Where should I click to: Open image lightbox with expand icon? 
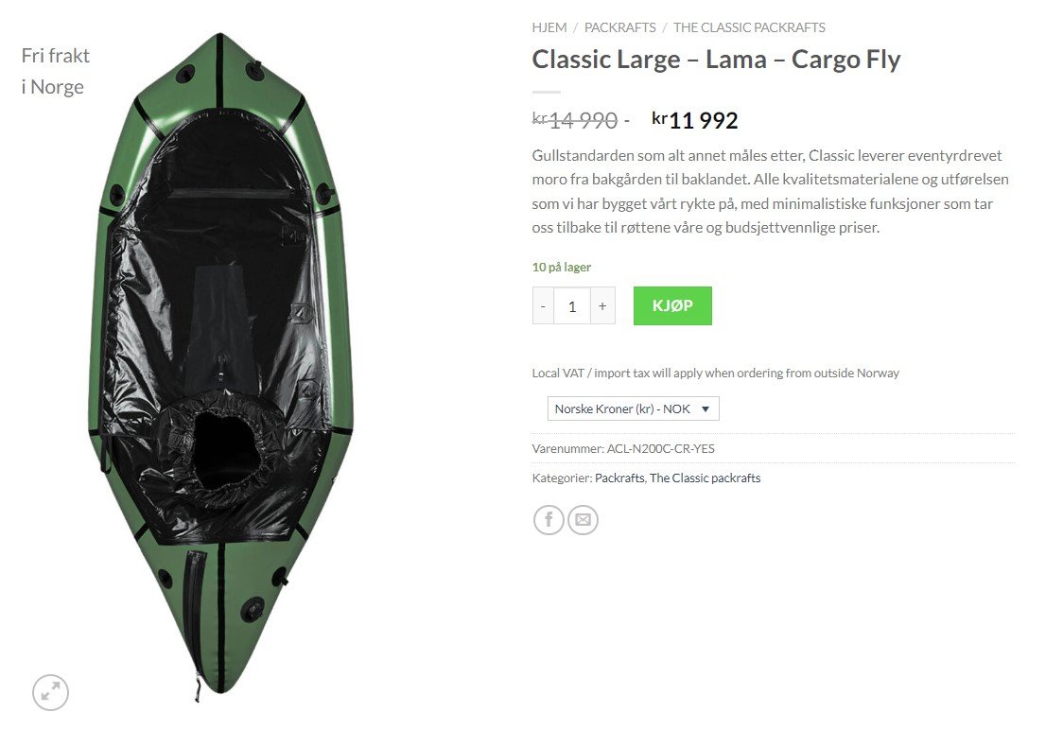(51, 692)
